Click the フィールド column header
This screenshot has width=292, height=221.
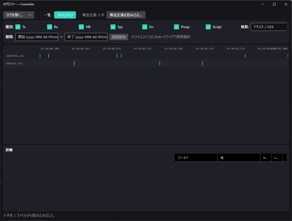coord(196,158)
